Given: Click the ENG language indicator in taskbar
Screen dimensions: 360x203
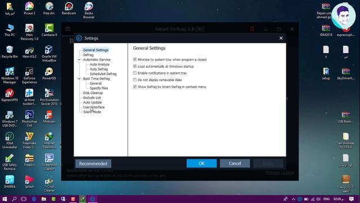Looking at the screenshot, I should coord(326,199).
